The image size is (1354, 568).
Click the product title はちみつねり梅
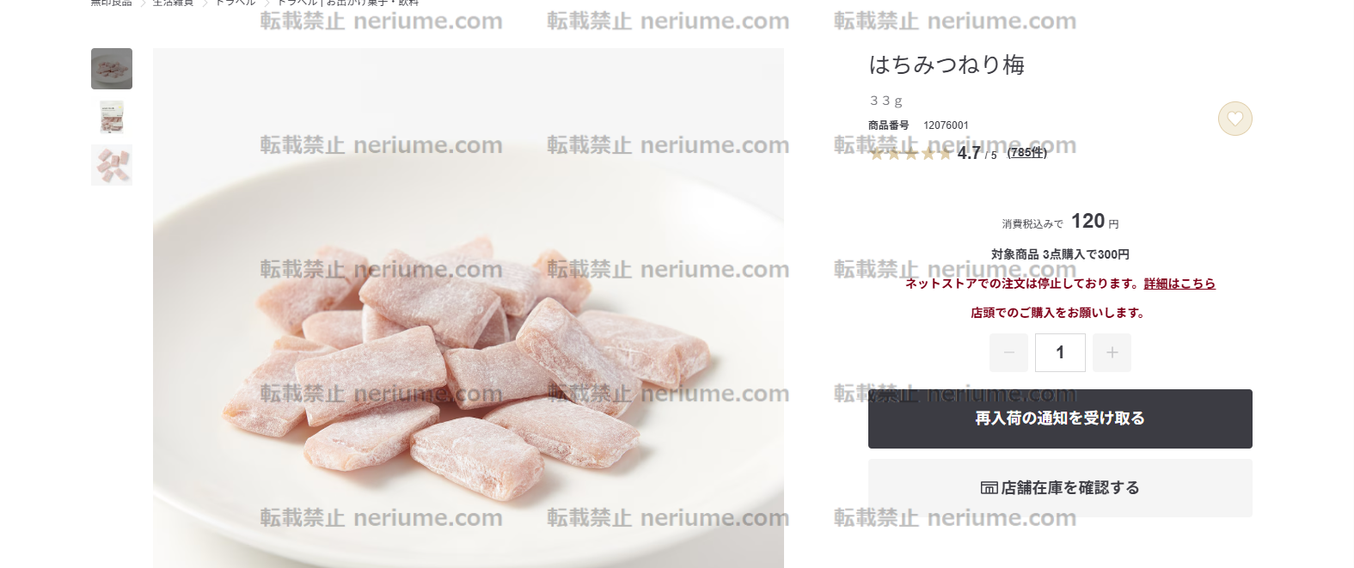947,64
